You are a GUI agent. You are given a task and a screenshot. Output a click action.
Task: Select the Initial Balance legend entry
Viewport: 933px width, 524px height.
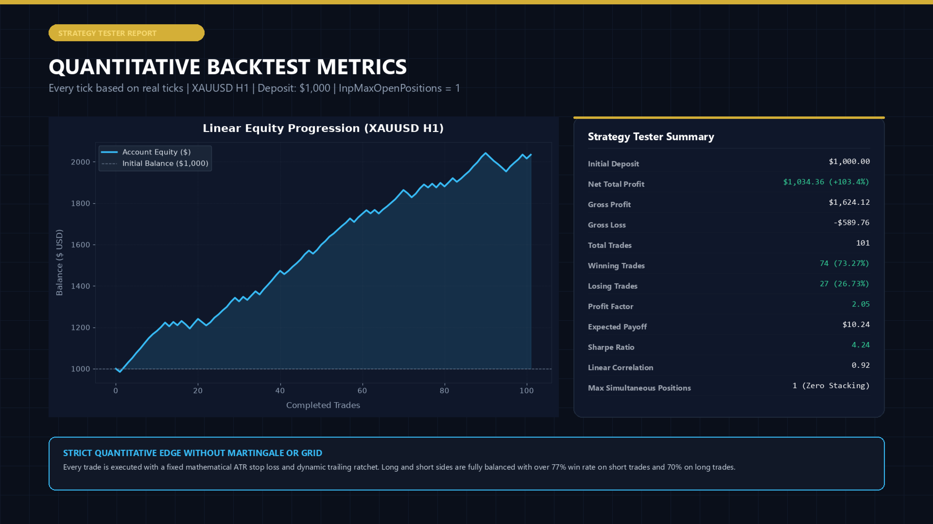(155, 164)
